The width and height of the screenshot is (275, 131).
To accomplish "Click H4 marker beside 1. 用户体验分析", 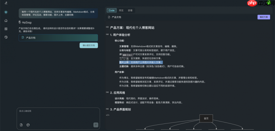I will coord(107,34).
